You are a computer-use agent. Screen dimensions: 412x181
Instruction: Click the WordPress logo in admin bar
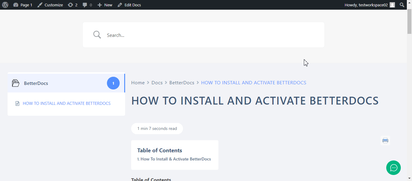click(5, 5)
